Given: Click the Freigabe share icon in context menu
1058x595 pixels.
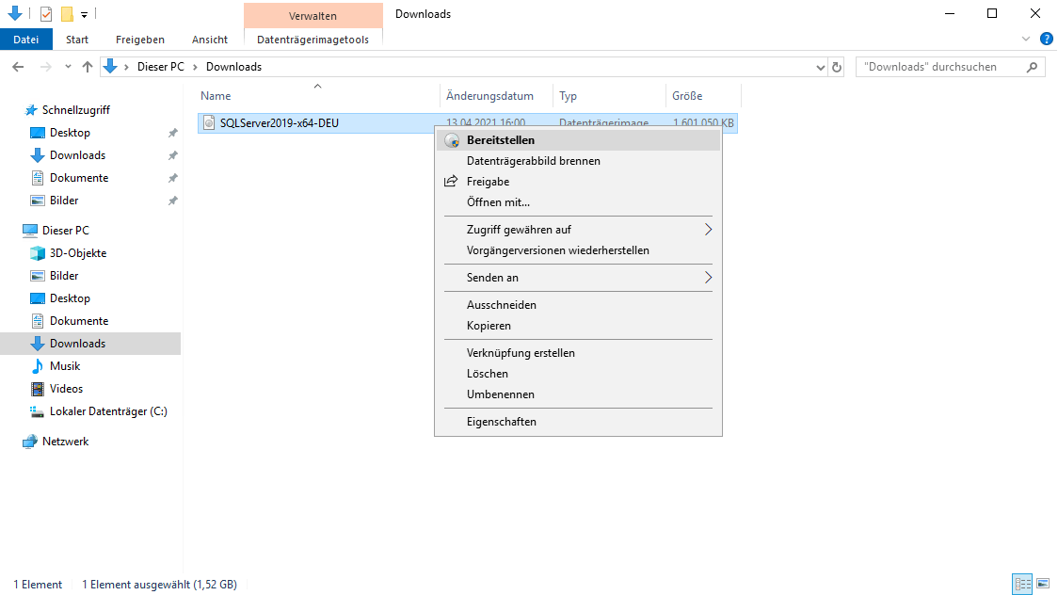Looking at the screenshot, I should pos(451,181).
